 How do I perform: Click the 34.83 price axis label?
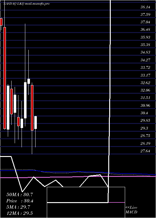(145, 52)
